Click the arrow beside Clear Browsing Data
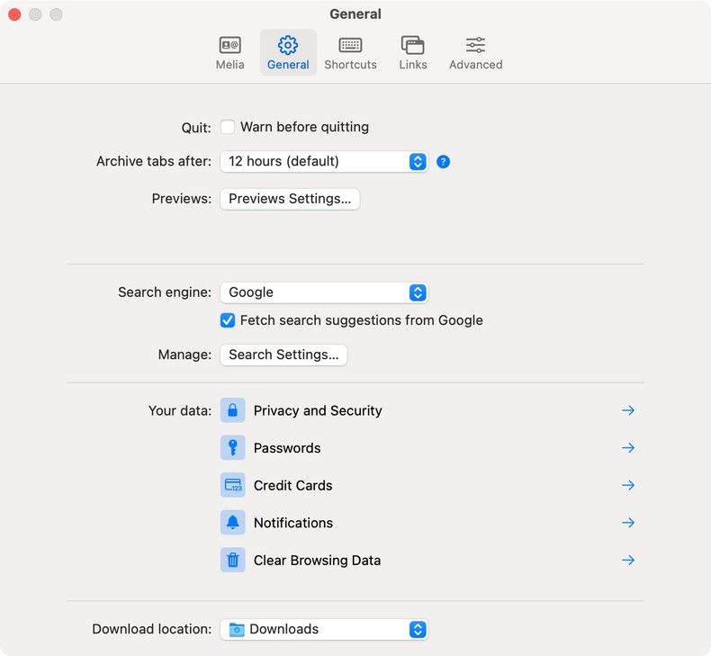 pos(628,560)
